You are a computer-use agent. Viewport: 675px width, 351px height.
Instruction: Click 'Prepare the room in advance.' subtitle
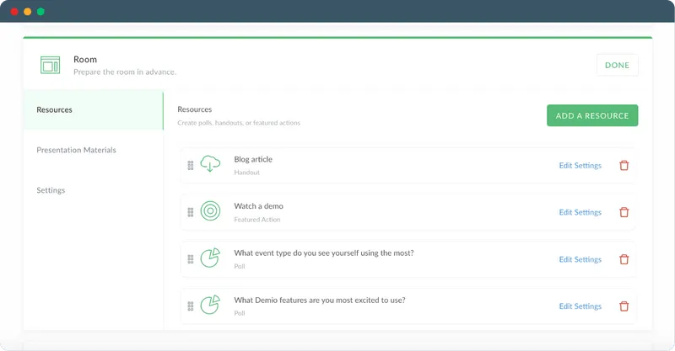point(125,72)
